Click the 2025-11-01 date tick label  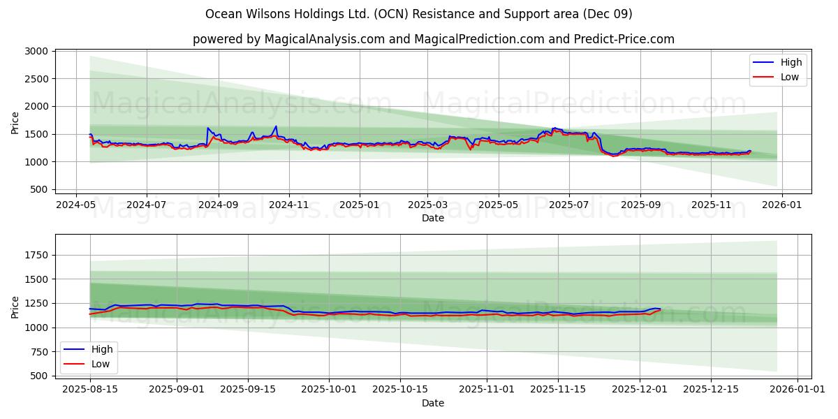coord(487,391)
